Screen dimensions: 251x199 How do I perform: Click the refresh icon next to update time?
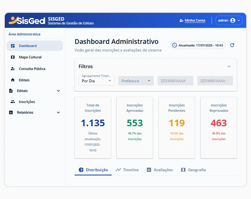click(232, 45)
